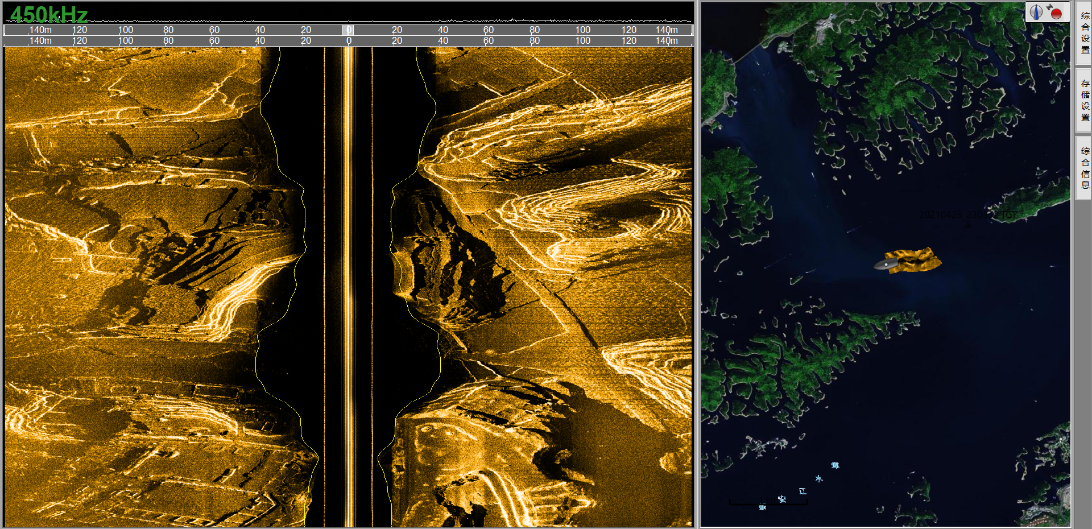The image size is (1092, 529).
Task: Click the right 140m mark on top ruler
Action: coord(666,30)
